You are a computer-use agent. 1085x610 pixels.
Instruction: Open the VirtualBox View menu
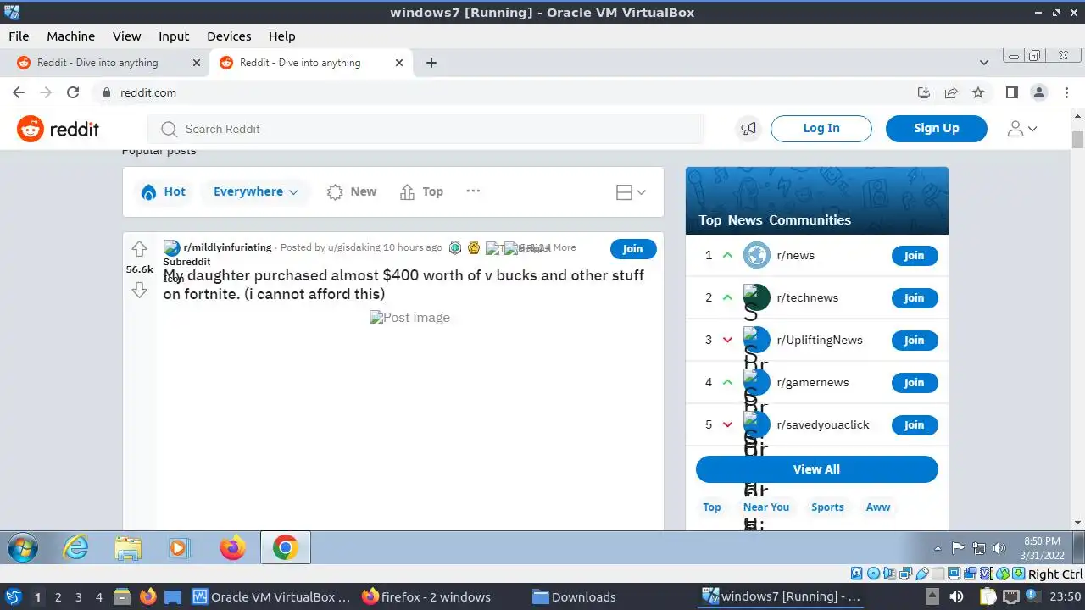point(126,36)
